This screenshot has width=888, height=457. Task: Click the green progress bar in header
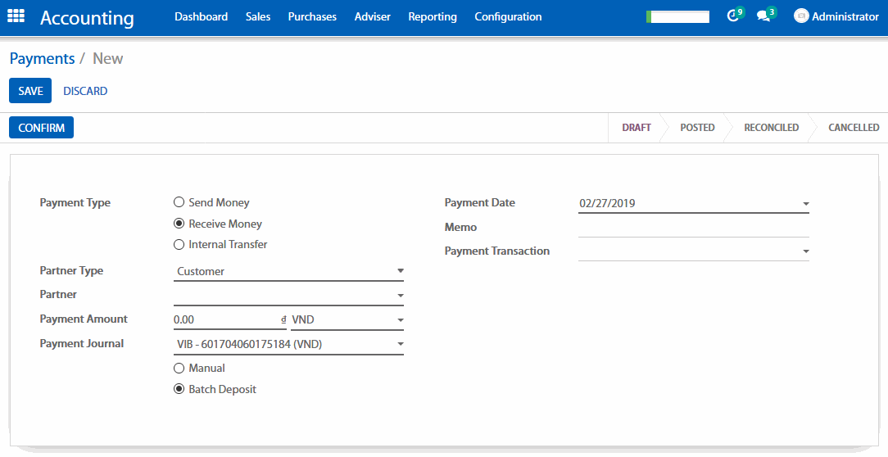tap(677, 16)
